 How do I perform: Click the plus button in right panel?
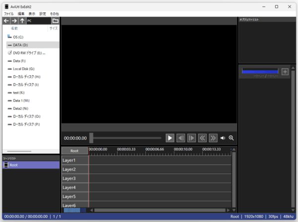click(285, 72)
